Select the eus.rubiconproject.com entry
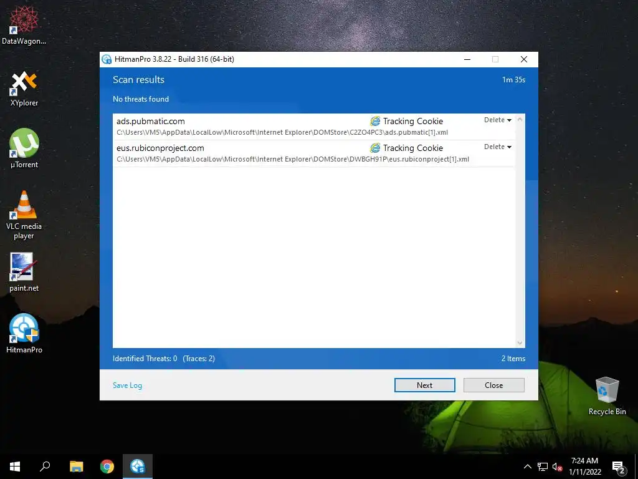The image size is (638, 479). point(313,153)
